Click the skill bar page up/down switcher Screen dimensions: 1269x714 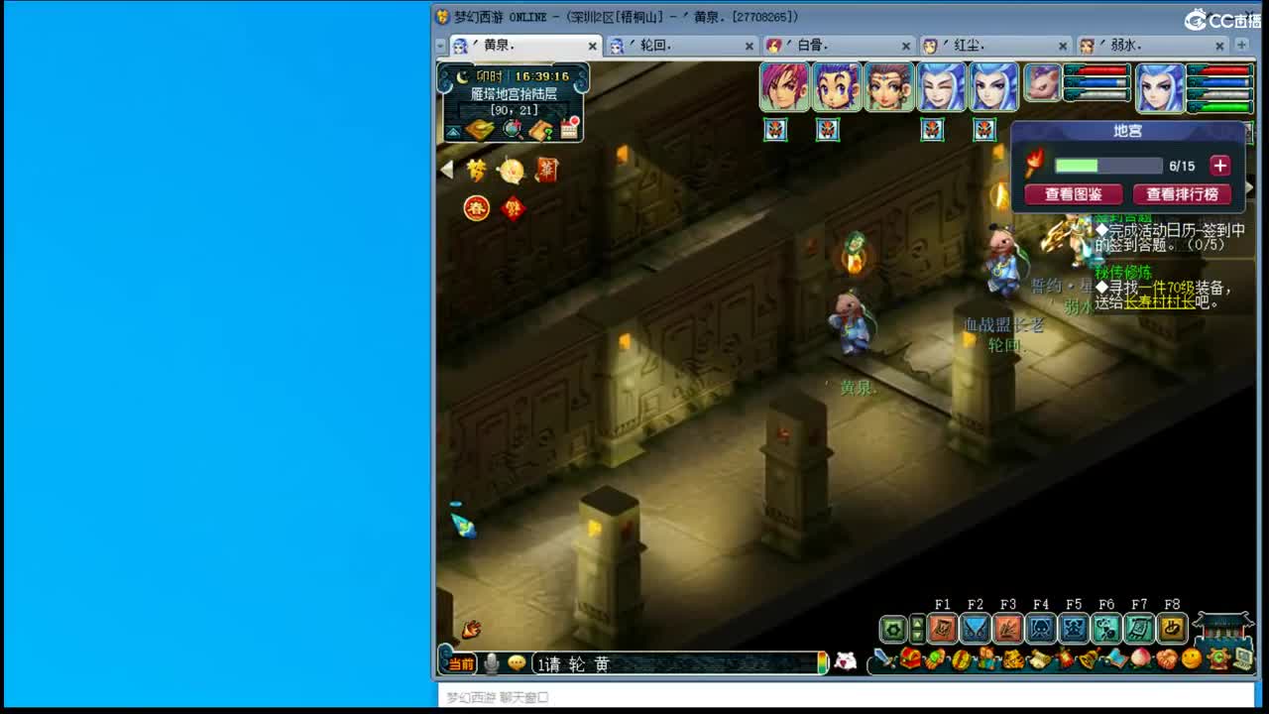[917, 629]
